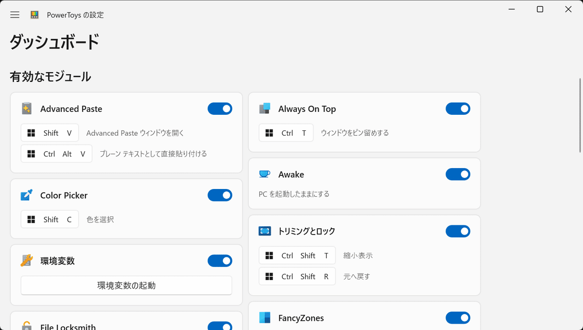Click Windows key icon in Win+Ctrl+Shift+R shortcut
The image size is (583, 330).
(x=270, y=276)
